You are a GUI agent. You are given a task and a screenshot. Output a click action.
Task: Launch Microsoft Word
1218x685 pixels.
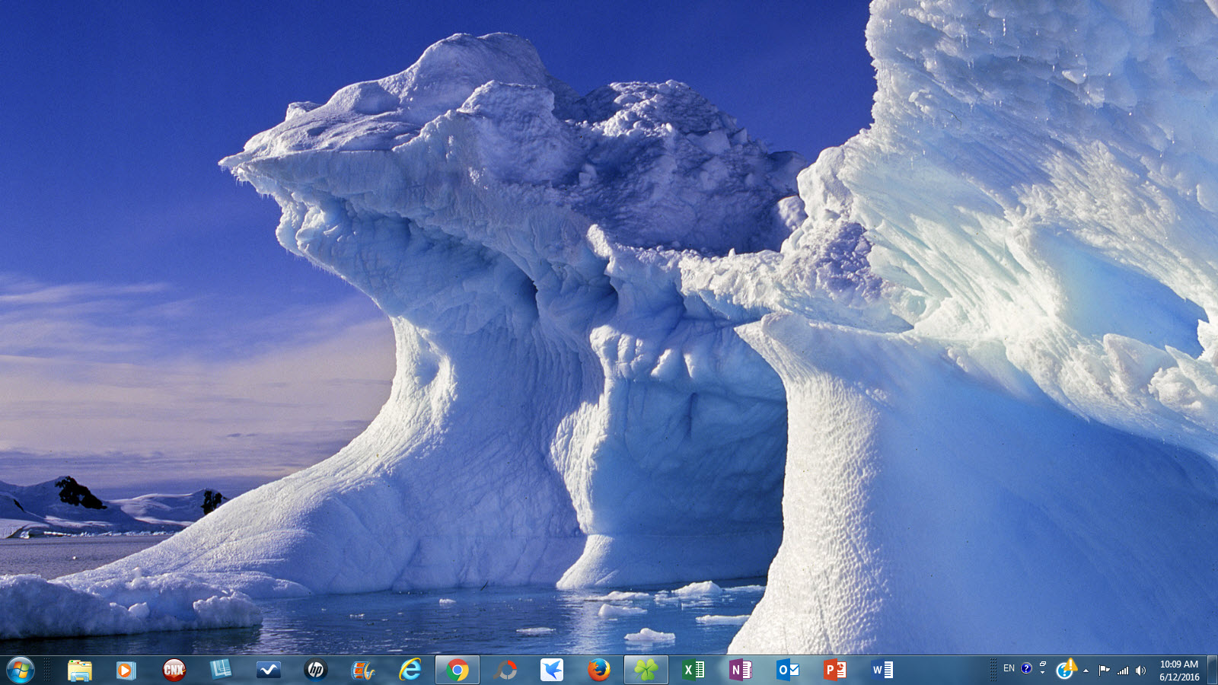tap(882, 670)
